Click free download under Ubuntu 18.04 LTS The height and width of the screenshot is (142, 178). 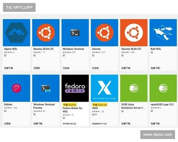pos(126,68)
